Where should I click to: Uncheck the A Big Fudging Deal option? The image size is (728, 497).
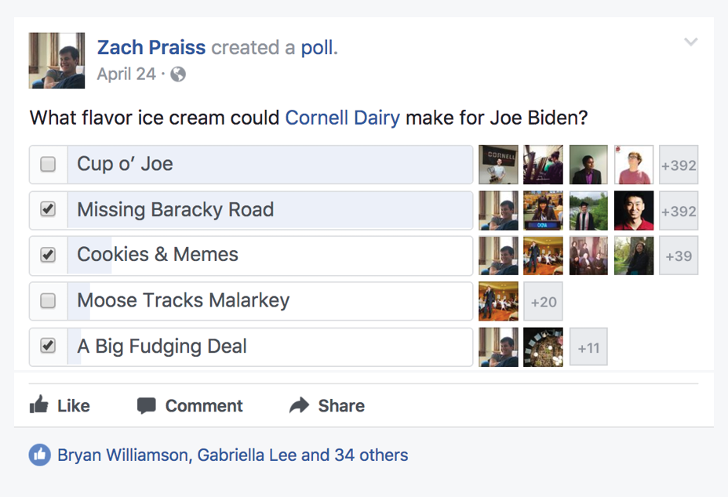[x=48, y=346]
